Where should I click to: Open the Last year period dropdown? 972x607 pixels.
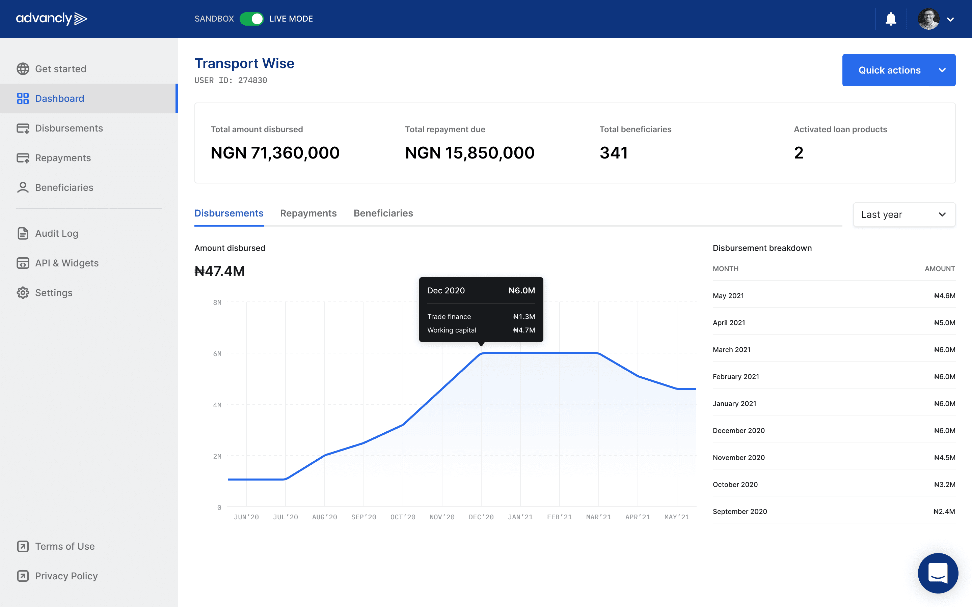tap(904, 214)
